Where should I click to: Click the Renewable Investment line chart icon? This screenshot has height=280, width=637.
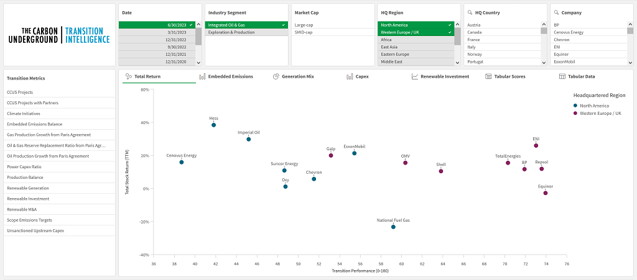click(415, 76)
